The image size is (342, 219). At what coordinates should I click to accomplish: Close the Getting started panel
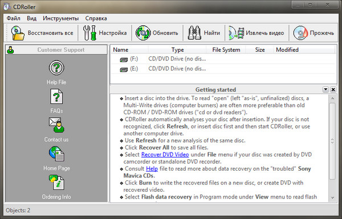333,89
